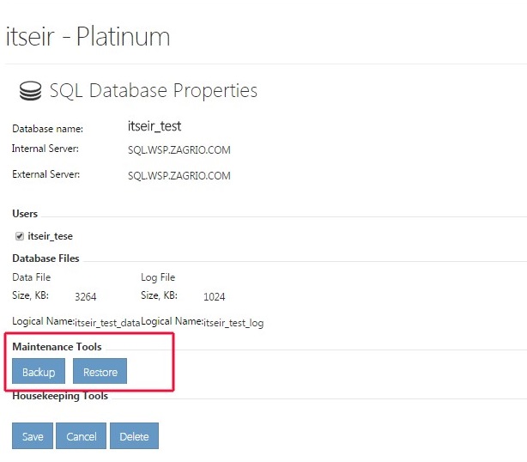This screenshot has height=462, width=527.
Task: Click the SQL database stack icon
Action: (30, 90)
